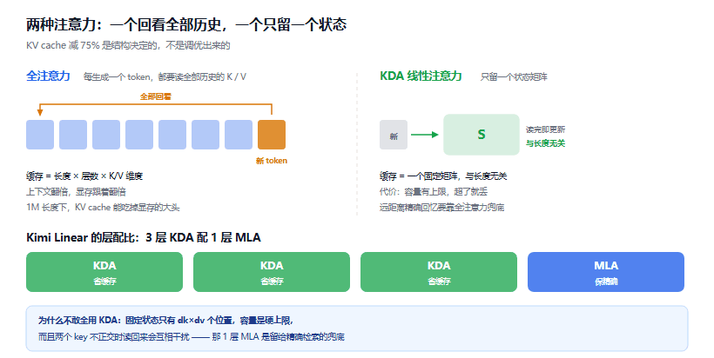
Task: Click the text 代价:容量有上限,超了就丢
Action: 434,192
